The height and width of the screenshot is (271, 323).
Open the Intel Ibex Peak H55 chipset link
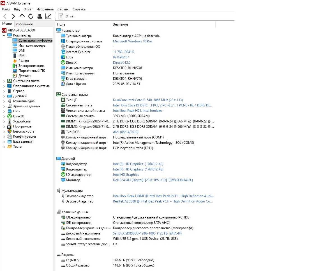[137, 111]
